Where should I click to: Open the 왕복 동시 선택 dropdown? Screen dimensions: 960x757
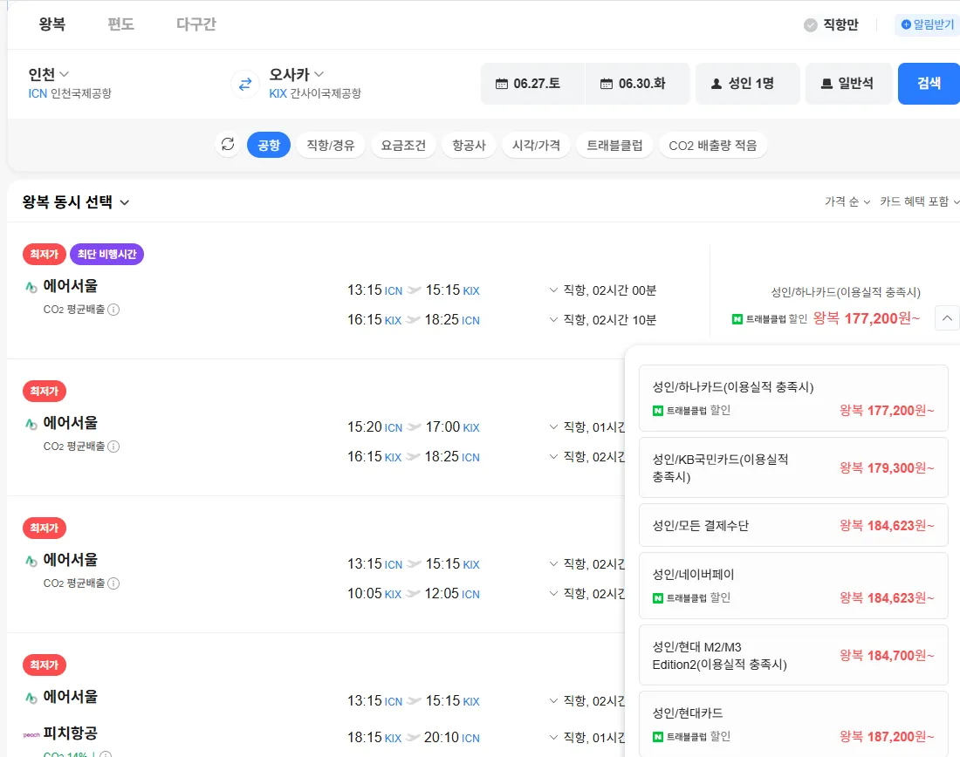[76, 202]
